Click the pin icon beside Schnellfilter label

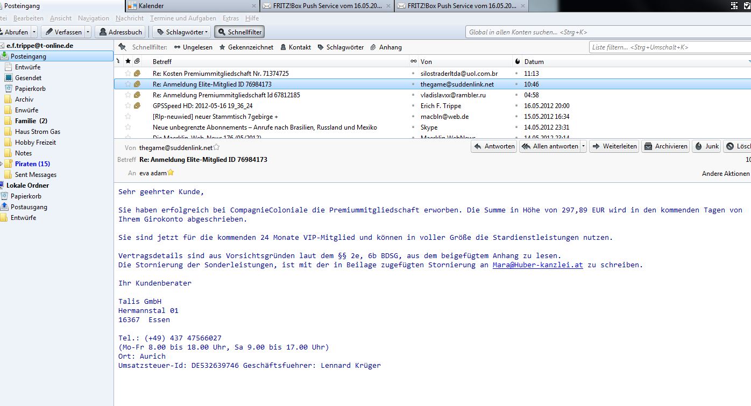pos(123,47)
